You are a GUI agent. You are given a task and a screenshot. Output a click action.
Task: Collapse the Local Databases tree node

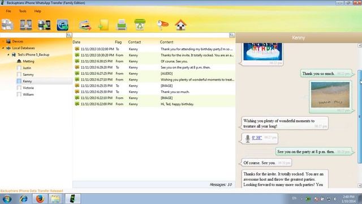3,48
